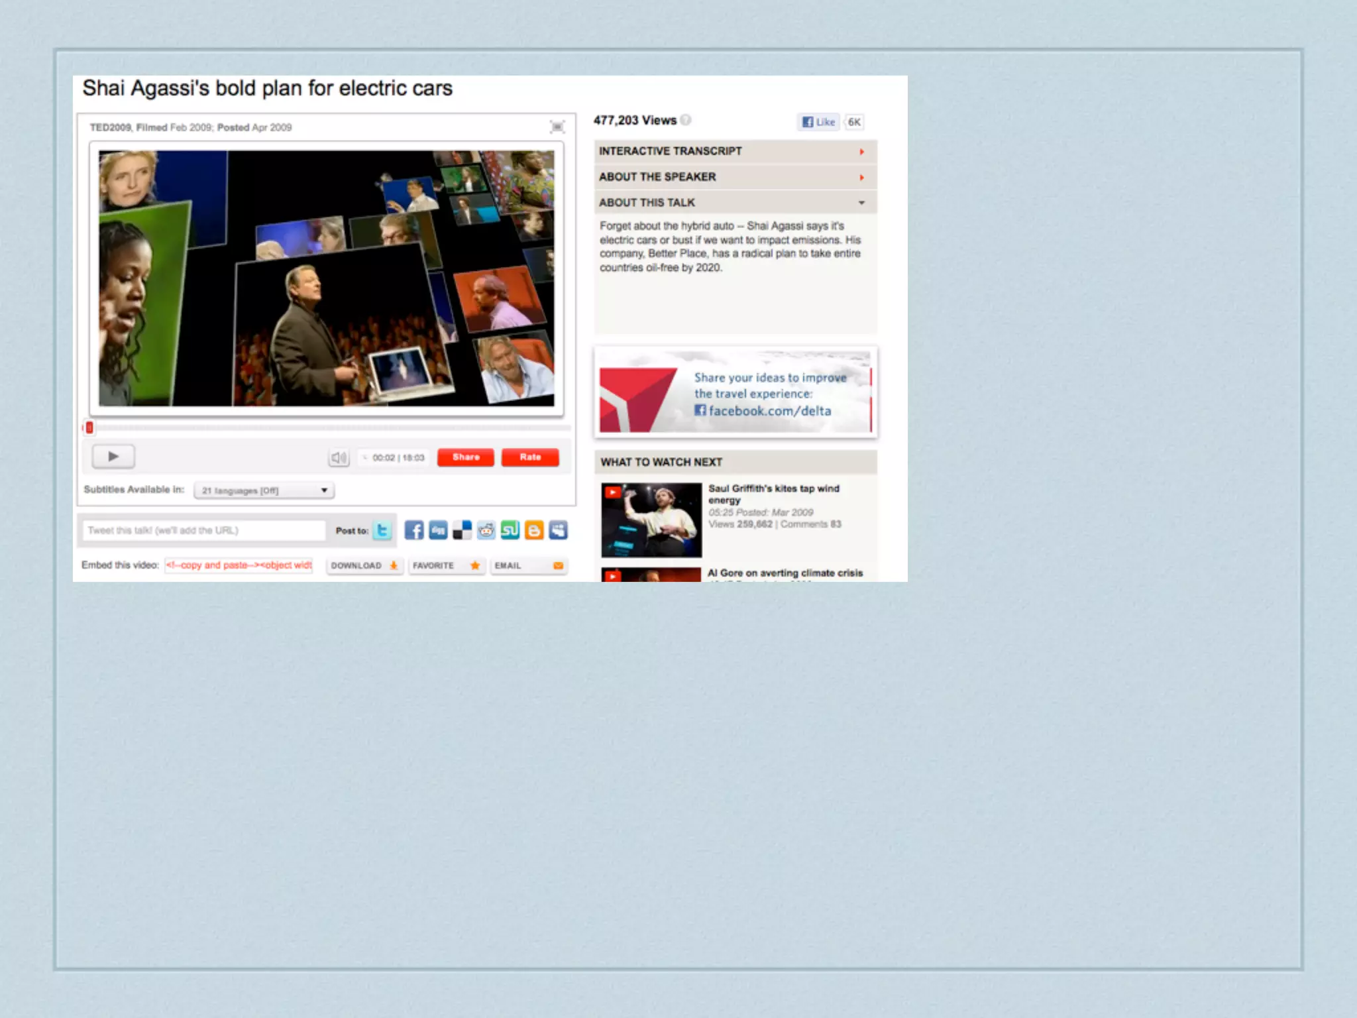
Task: Expand Interactive Transcript section
Action: pos(735,151)
